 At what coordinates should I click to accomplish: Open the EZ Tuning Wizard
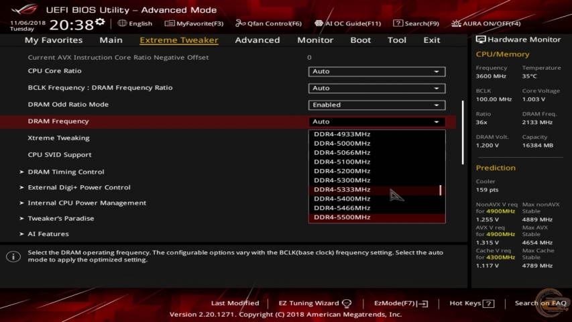(308, 303)
